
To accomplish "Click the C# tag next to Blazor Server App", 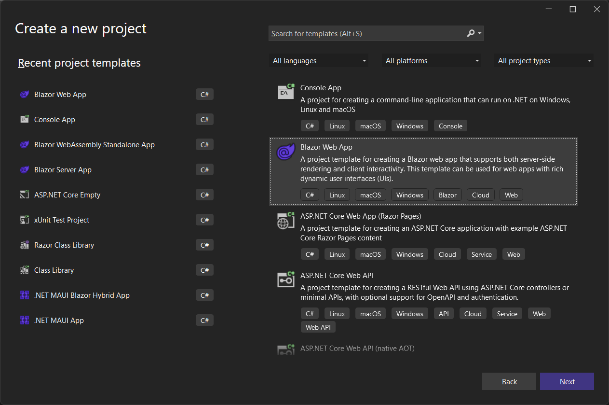I will click(204, 170).
